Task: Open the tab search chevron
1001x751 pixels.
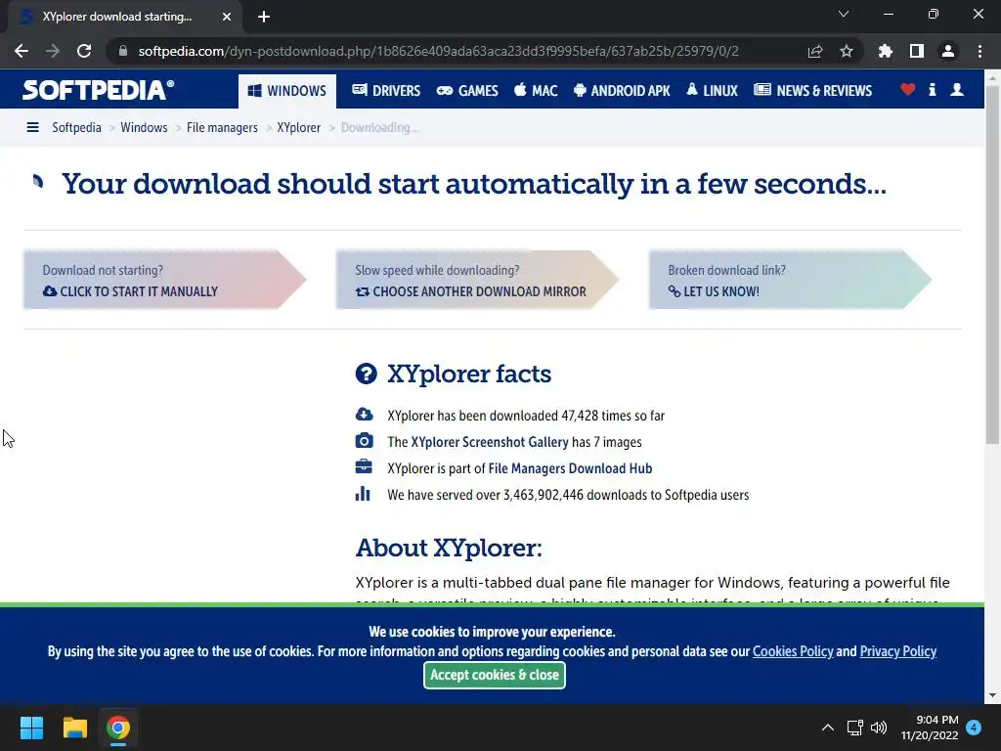Action: point(844,14)
